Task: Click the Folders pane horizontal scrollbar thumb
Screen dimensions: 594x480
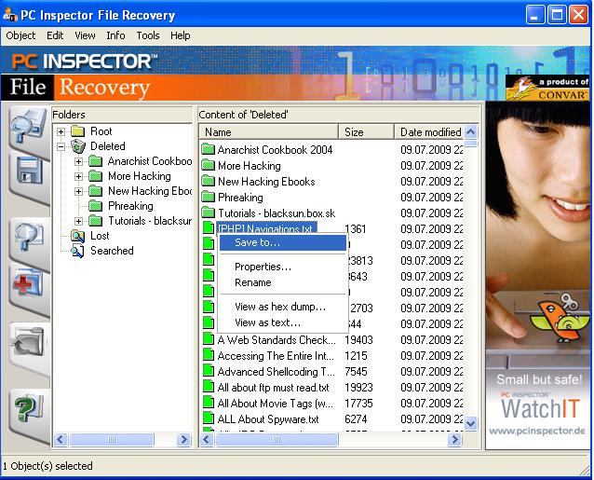Action: click(112, 439)
